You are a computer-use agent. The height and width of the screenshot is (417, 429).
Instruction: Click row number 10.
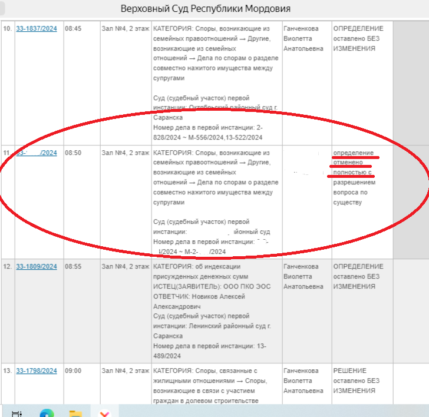tap(8, 28)
